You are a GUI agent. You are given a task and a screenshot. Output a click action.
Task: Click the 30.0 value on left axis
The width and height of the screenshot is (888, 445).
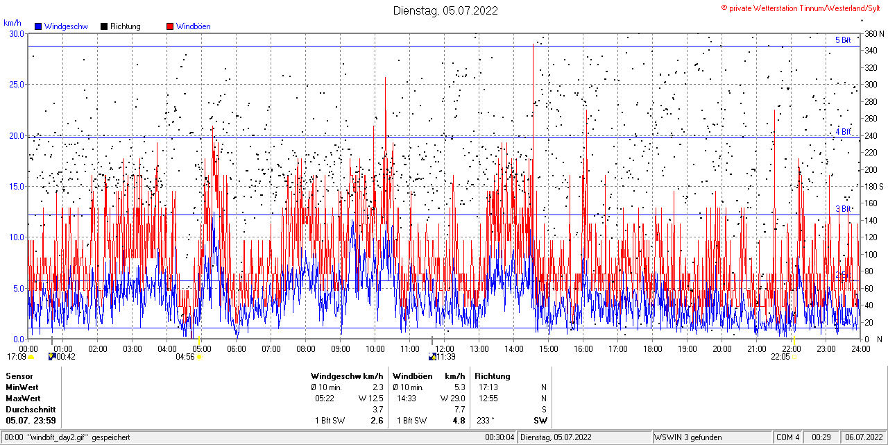pos(17,33)
